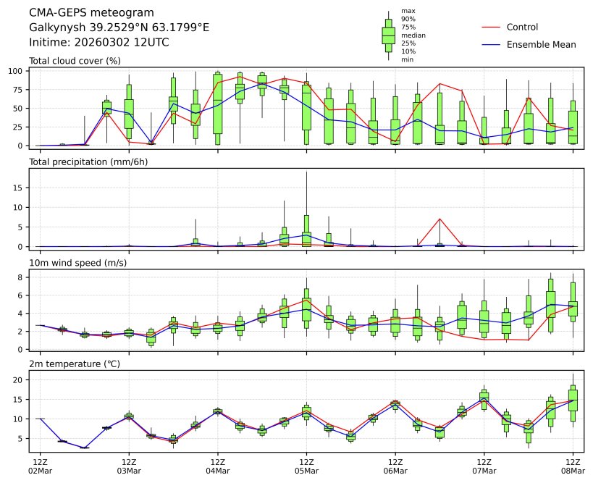Click the 12Z 04Mar time axis label

[217, 466]
